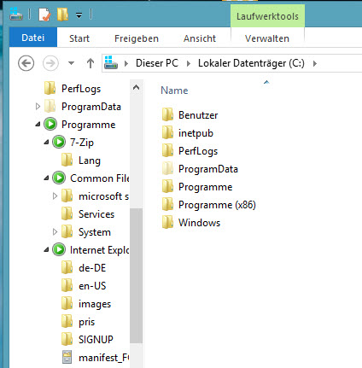Select the images folder in tree
Viewport: 362px width, 368px height.
(x=95, y=304)
